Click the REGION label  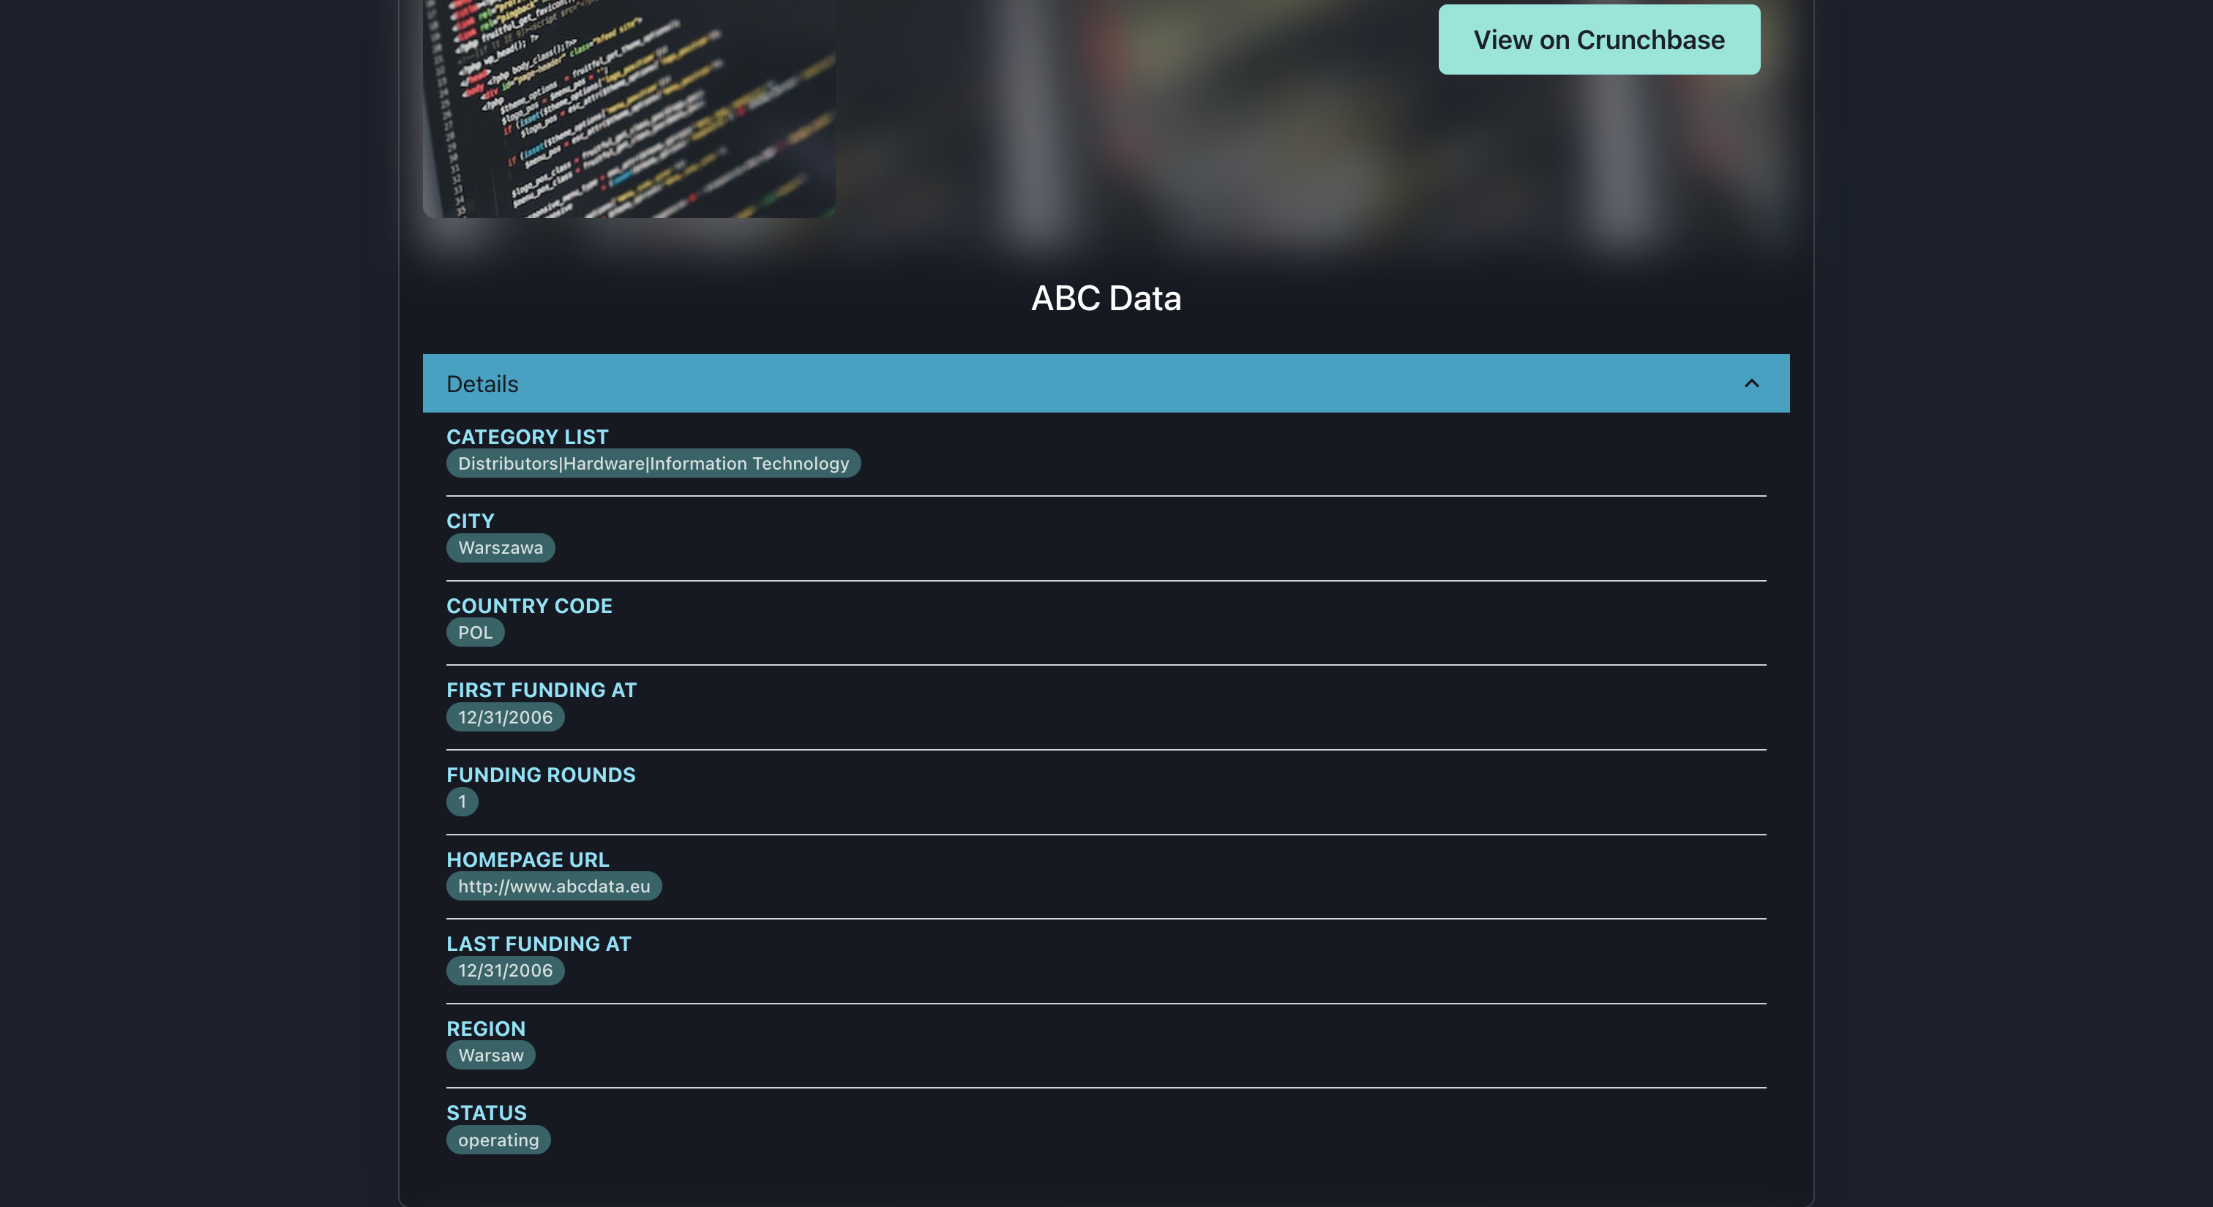click(x=485, y=1029)
